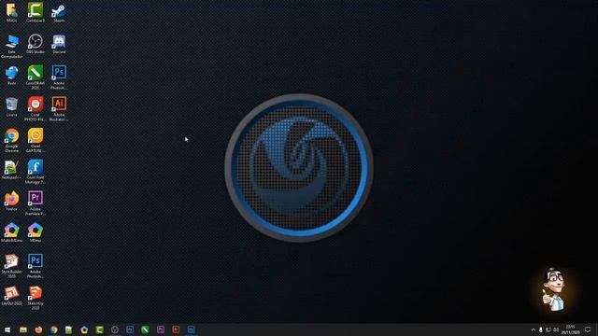Switch to OBS Studio on the taskbar

(x=115, y=329)
